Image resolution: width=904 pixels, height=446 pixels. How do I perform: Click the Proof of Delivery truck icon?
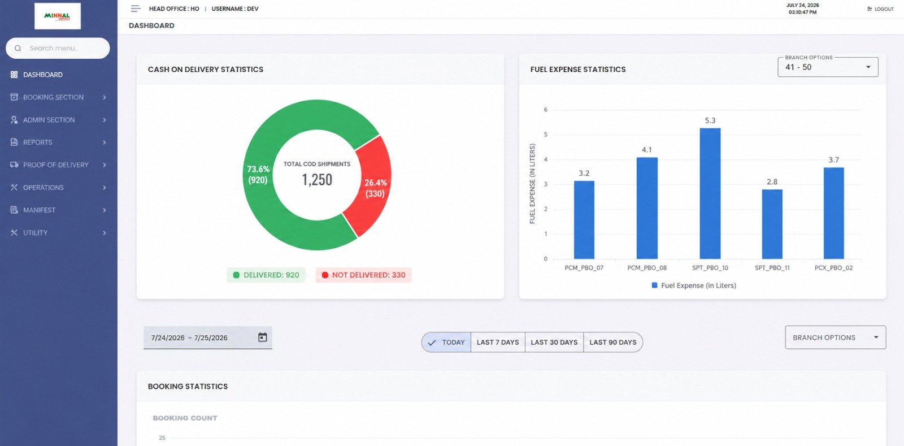(14, 165)
